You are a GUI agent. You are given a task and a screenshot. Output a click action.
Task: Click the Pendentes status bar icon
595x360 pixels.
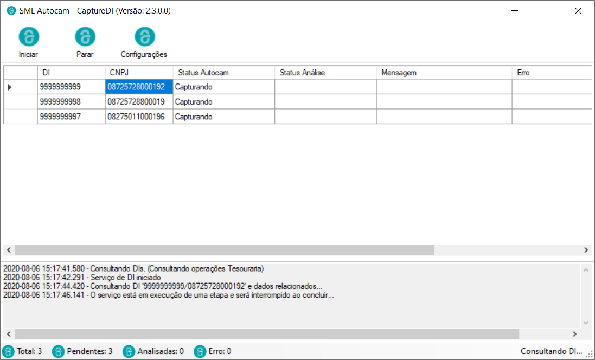[59, 351]
